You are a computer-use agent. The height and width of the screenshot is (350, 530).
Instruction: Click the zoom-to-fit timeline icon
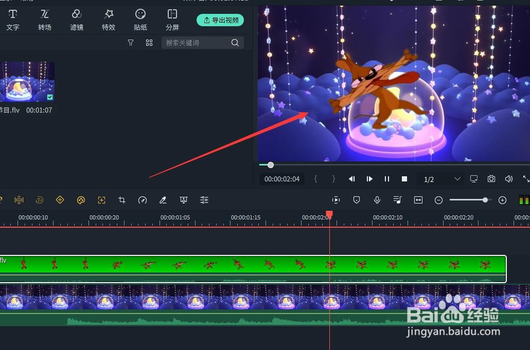pos(418,200)
